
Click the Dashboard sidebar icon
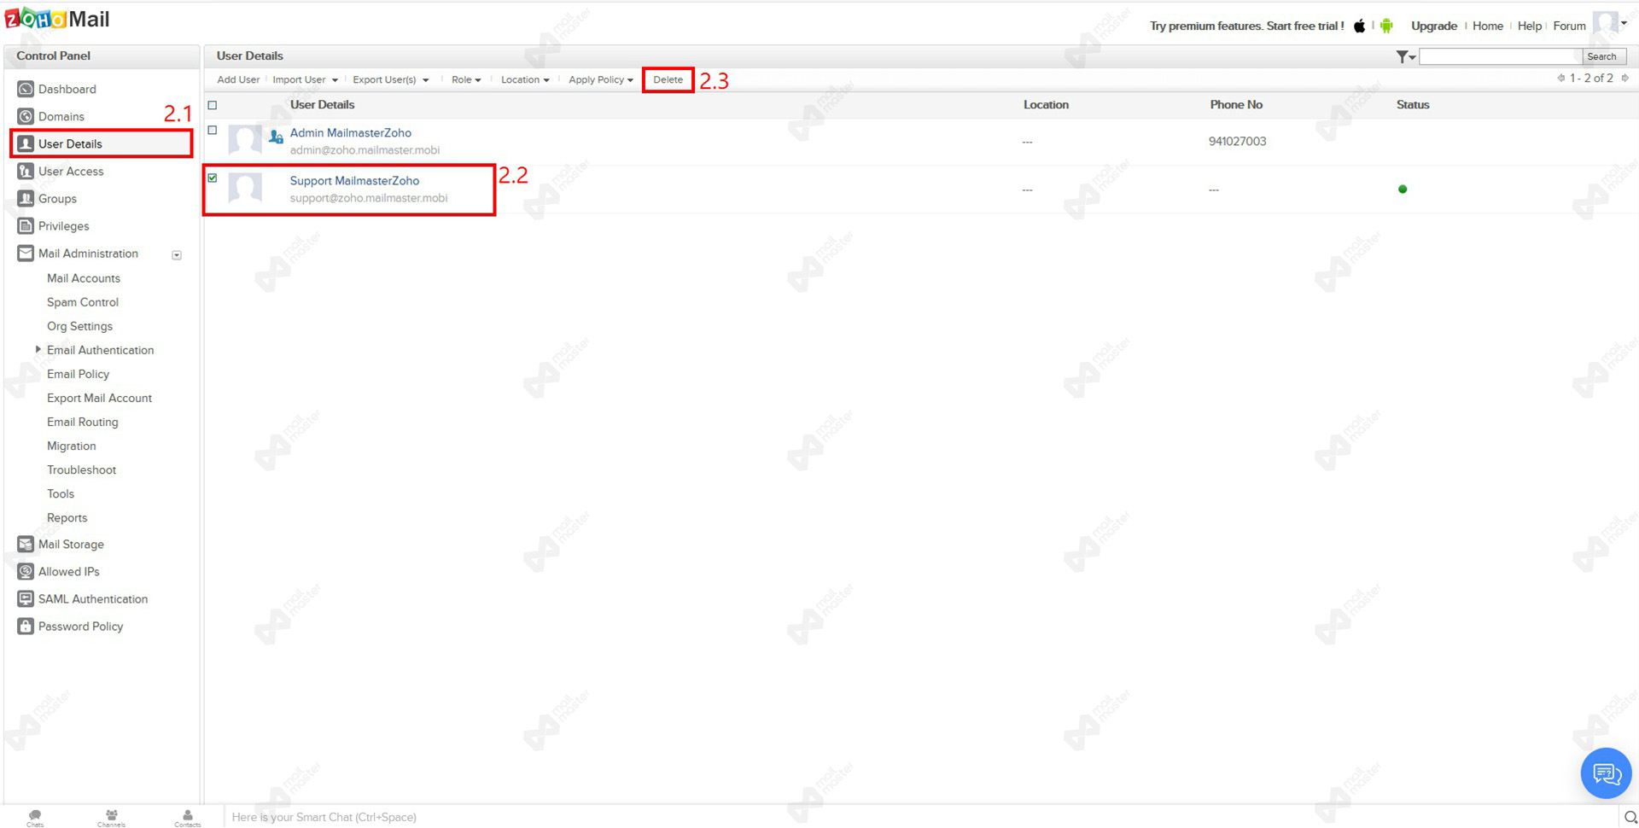(x=26, y=89)
